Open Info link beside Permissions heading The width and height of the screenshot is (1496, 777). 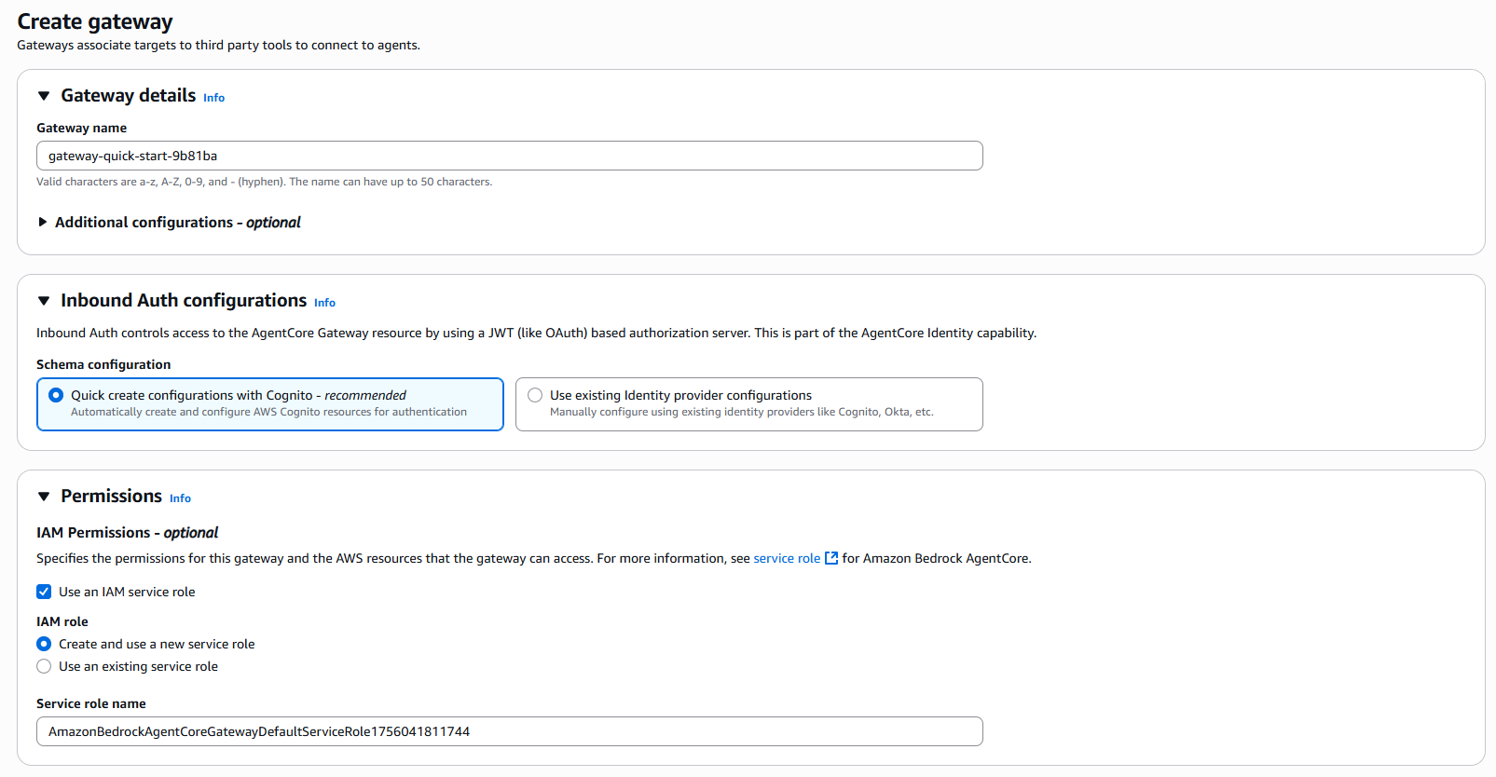point(180,498)
